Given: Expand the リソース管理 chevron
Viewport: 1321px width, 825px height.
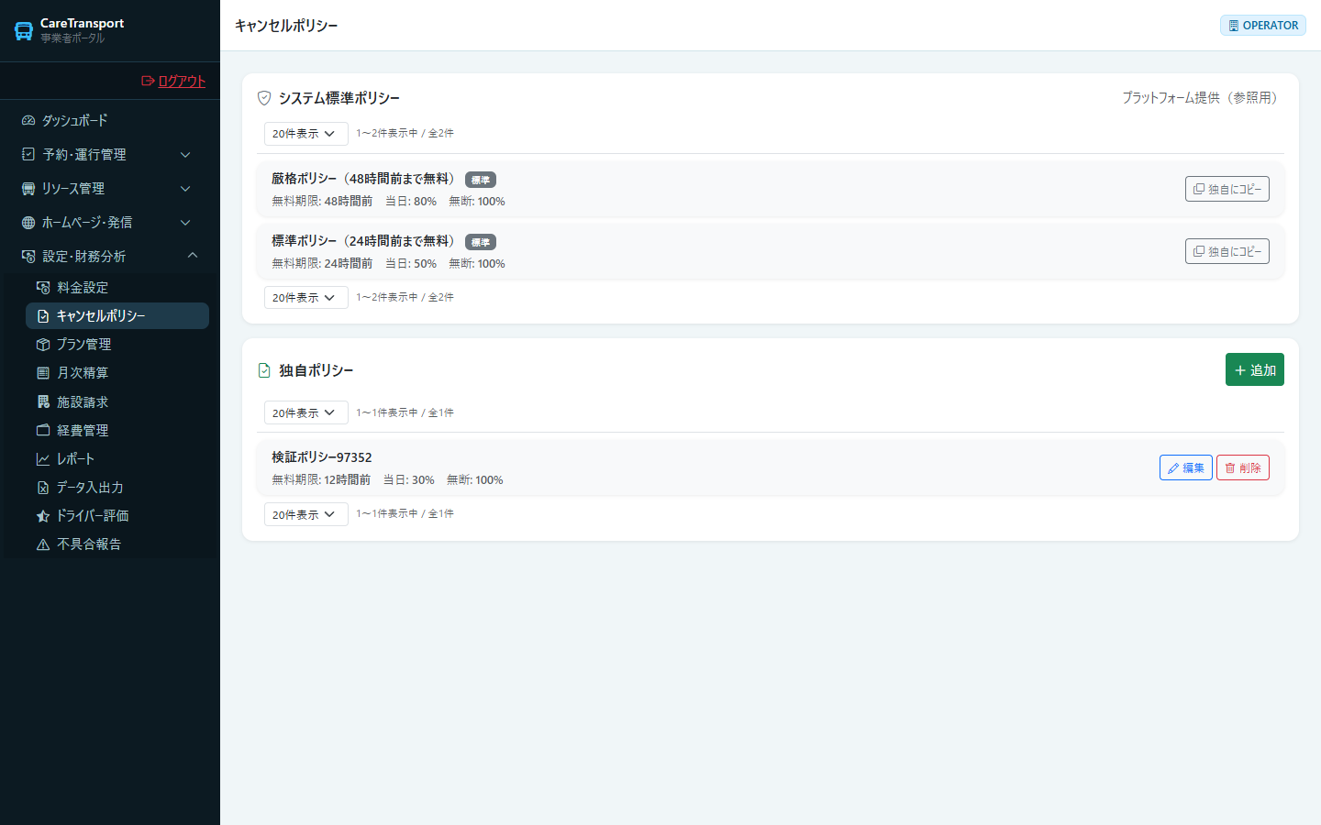Looking at the screenshot, I should pyautogui.click(x=185, y=189).
